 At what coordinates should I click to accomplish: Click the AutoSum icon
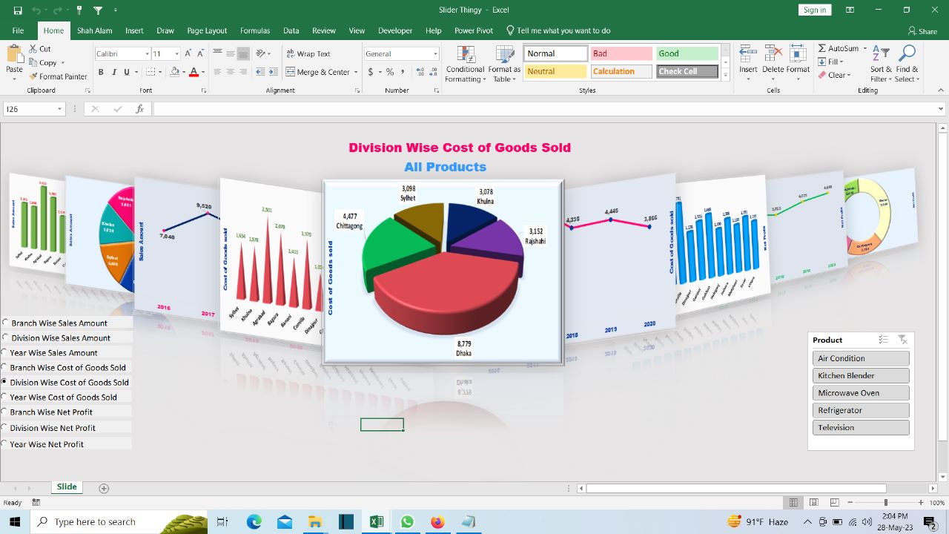click(x=822, y=48)
